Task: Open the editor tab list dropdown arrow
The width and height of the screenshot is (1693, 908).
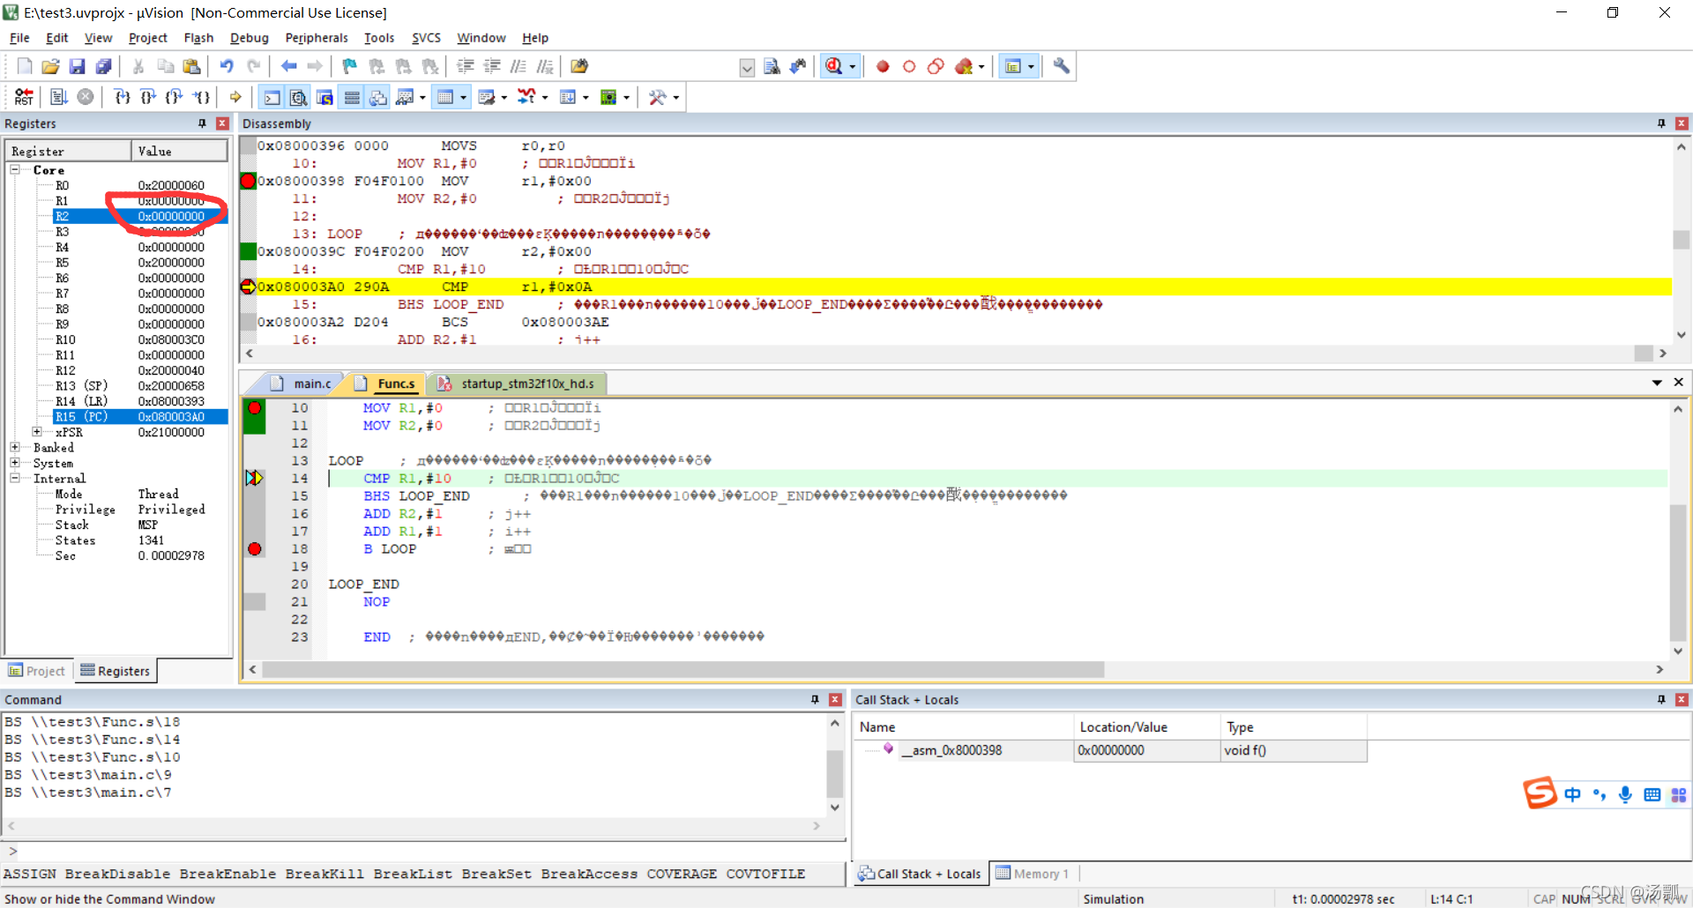Action: coord(1657,383)
